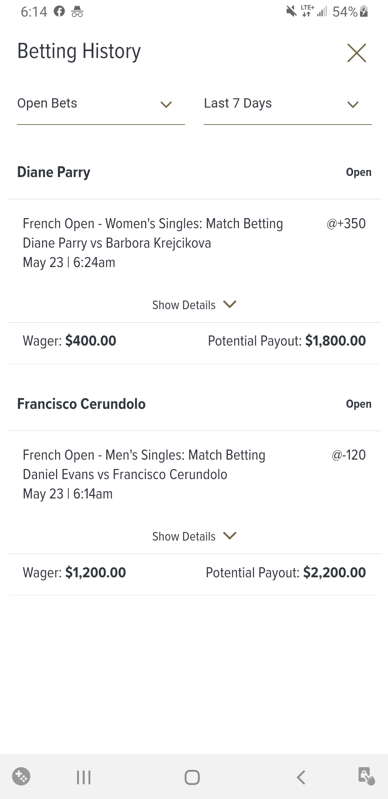The width and height of the screenshot is (388, 799).
Task: Close the Betting History screen
Action: [x=356, y=53]
